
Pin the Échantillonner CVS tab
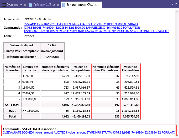point(96,5)
